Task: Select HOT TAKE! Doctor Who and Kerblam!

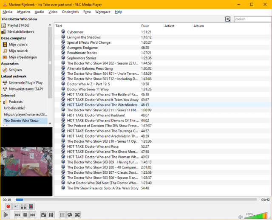Action: pos(96,115)
